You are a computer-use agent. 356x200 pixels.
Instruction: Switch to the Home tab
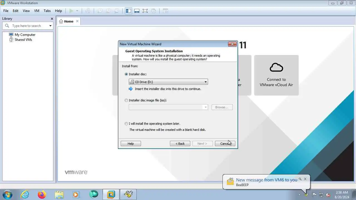point(69,21)
